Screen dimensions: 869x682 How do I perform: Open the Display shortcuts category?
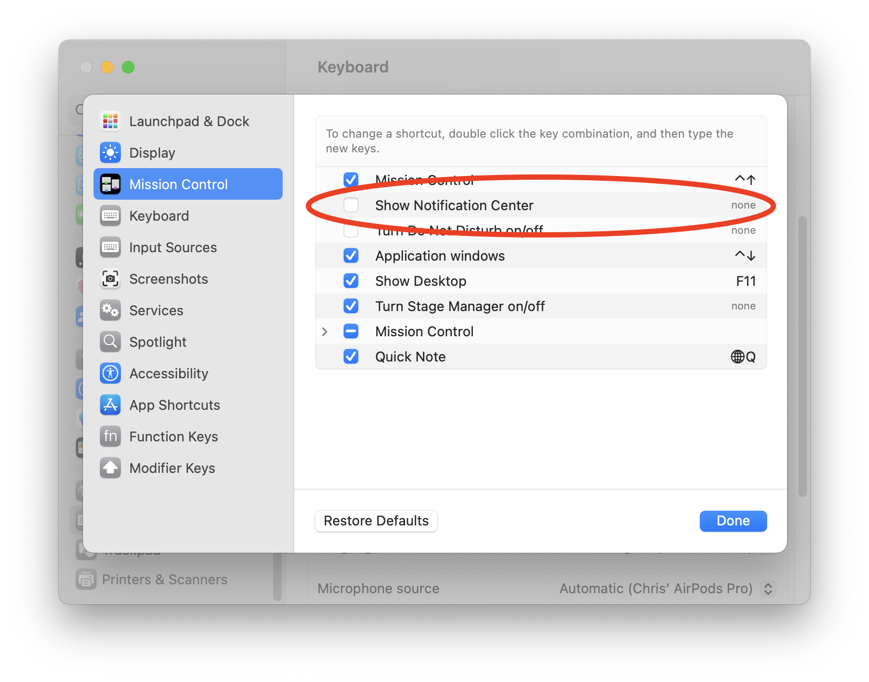pyautogui.click(x=188, y=153)
